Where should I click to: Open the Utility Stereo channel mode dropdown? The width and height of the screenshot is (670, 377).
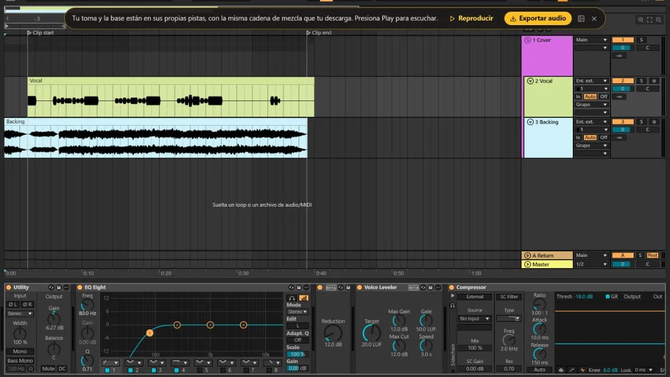(x=20, y=314)
